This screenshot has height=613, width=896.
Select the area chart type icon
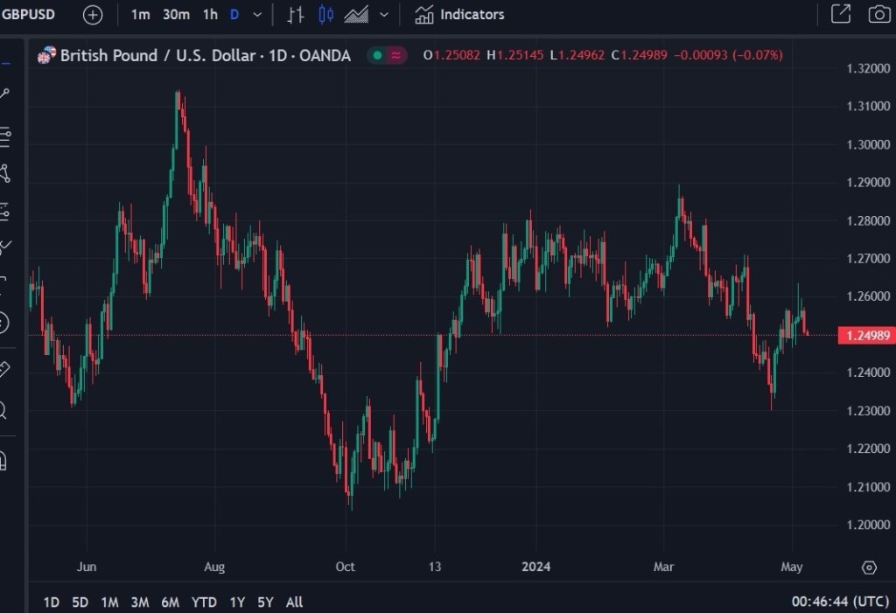[x=356, y=15]
